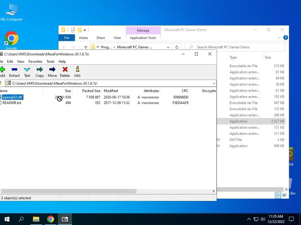Run the Test archive tool
Screen dimensions: 301x225
click(27, 72)
